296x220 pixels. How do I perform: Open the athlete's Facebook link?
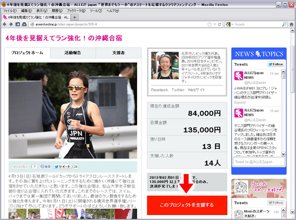(159, 90)
